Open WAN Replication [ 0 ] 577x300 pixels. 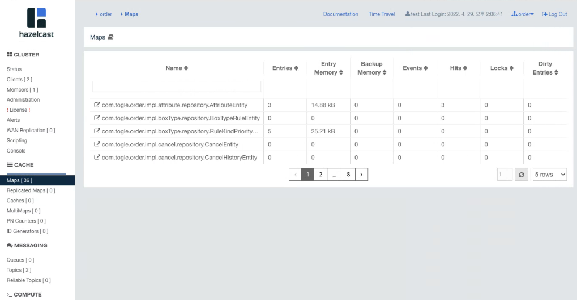click(31, 131)
